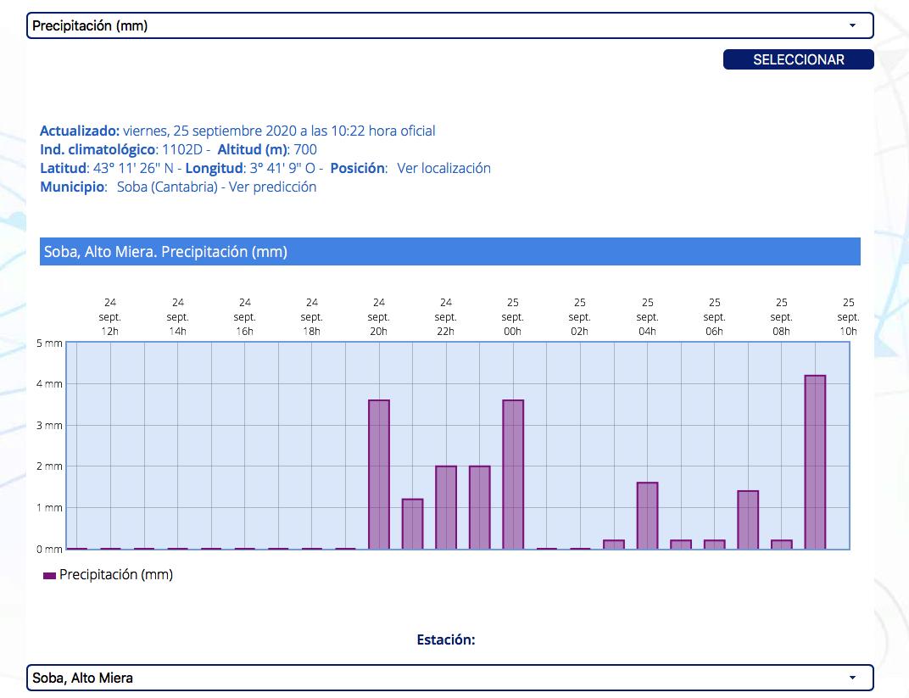Screen dimensions: 909x698
Task: Click the 0 mm axis label
Action: (49, 549)
